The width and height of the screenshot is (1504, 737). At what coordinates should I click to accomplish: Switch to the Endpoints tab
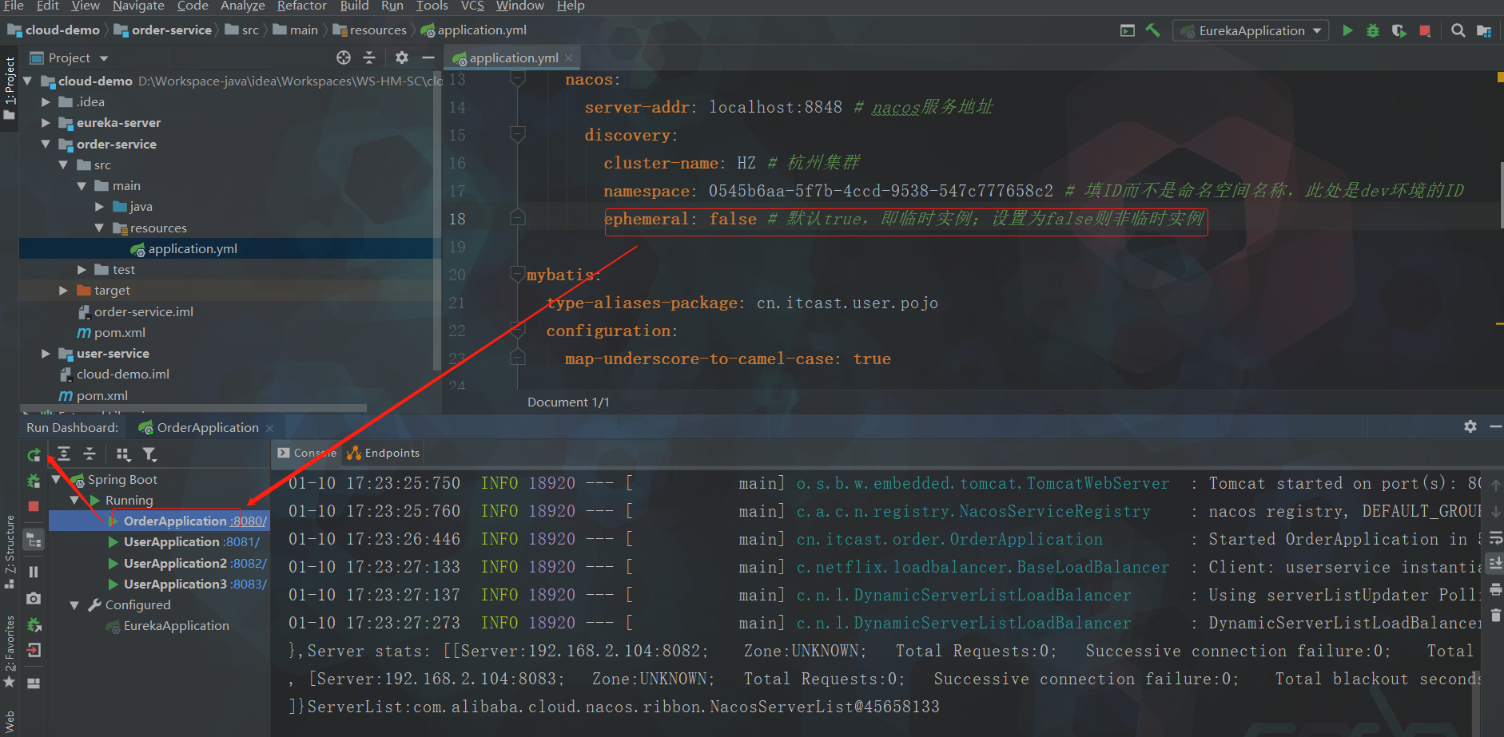pyautogui.click(x=384, y=453)
